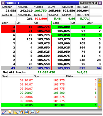The image size is (103, 116).
Task: Click the Alış column header
Action: pyautogui.click(x=42, y=23)
